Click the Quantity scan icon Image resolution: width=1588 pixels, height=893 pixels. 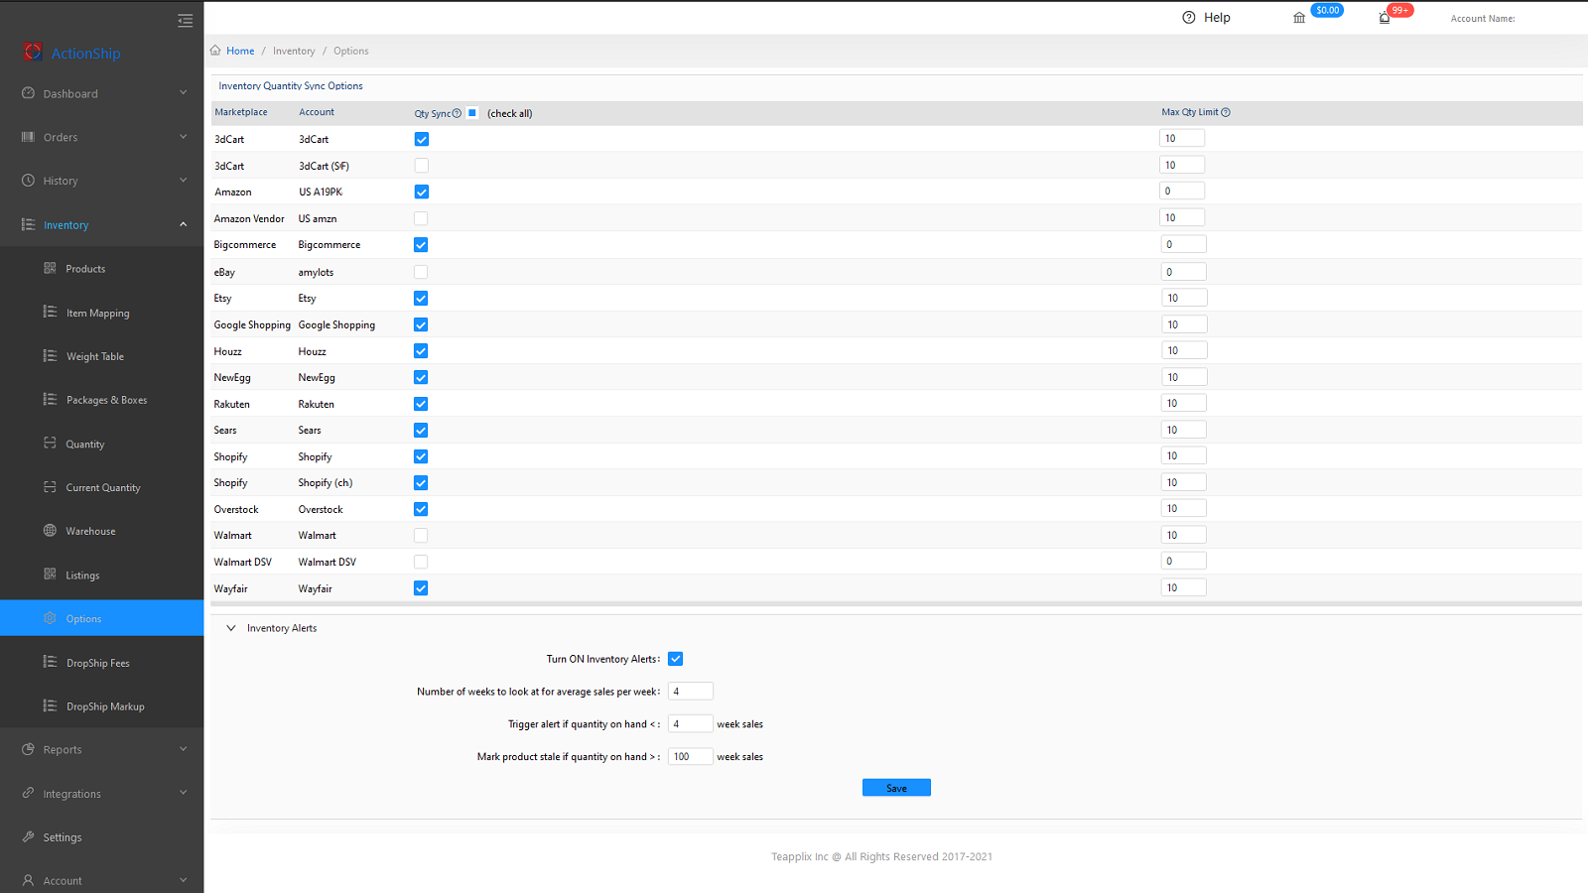point(50,443)
